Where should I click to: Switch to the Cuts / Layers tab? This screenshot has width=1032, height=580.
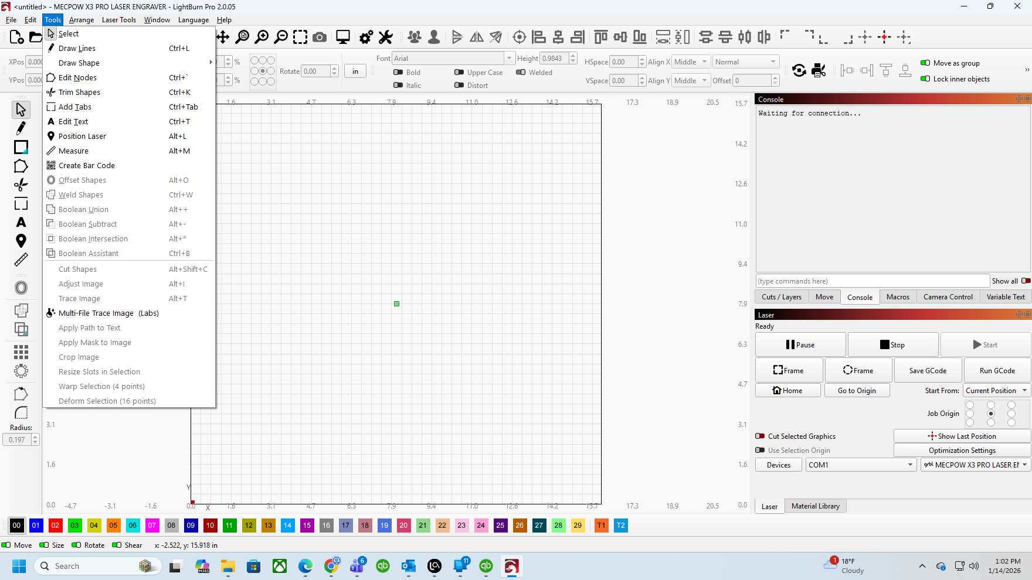(782, 297)
